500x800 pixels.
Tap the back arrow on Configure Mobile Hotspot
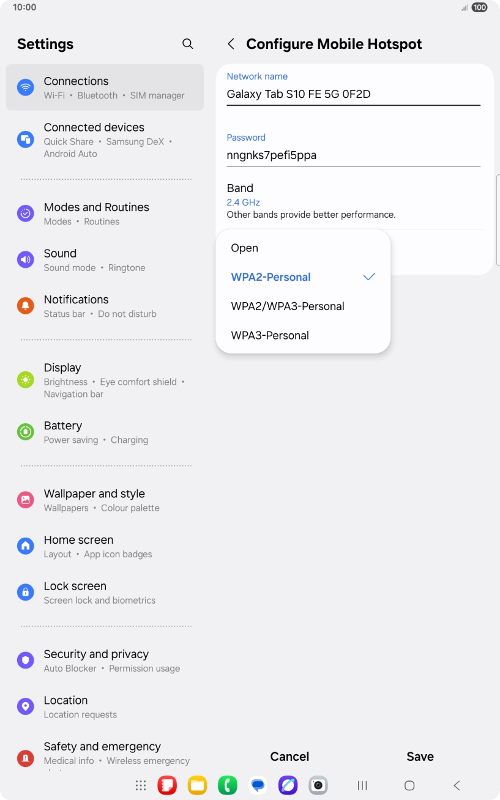tap(231, 43)
